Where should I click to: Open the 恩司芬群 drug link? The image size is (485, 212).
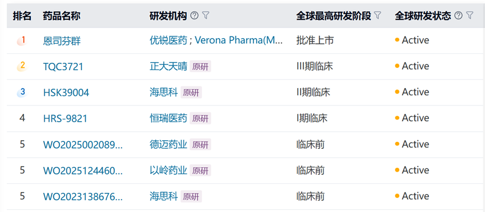62,41
